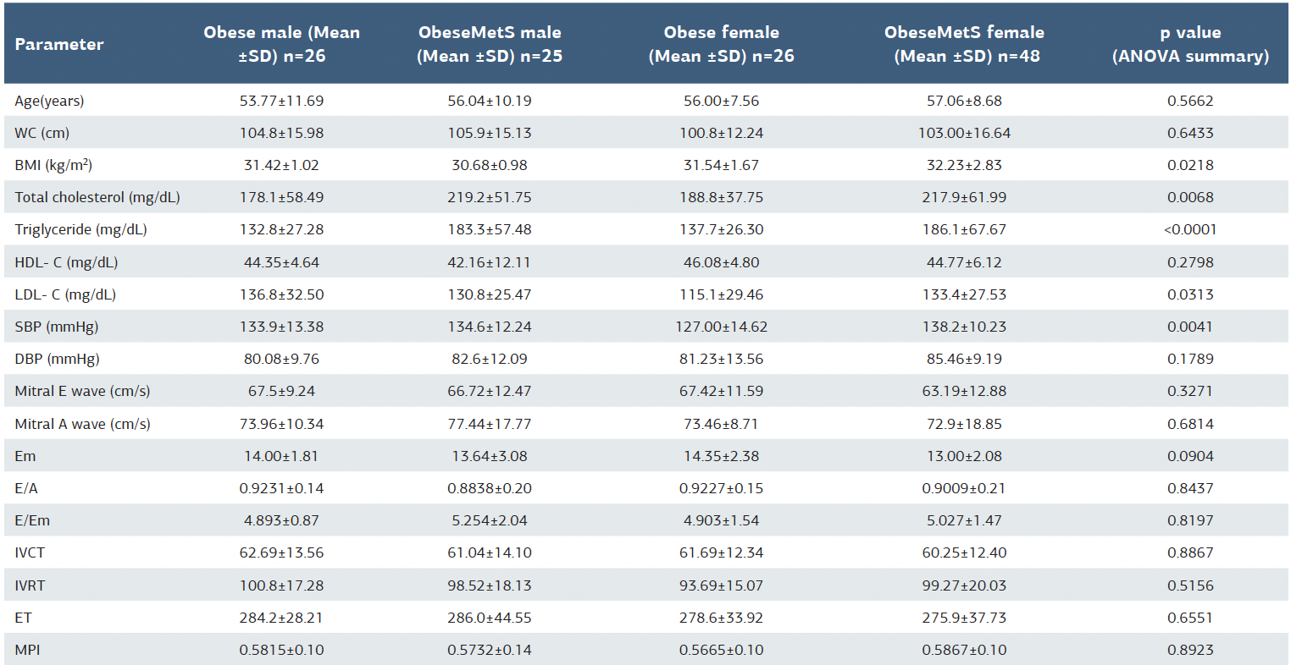The image size is (1291, 665).
Task: Click the Mitral A wave value 77.44±17.77
Action: (x=490, y=424)
